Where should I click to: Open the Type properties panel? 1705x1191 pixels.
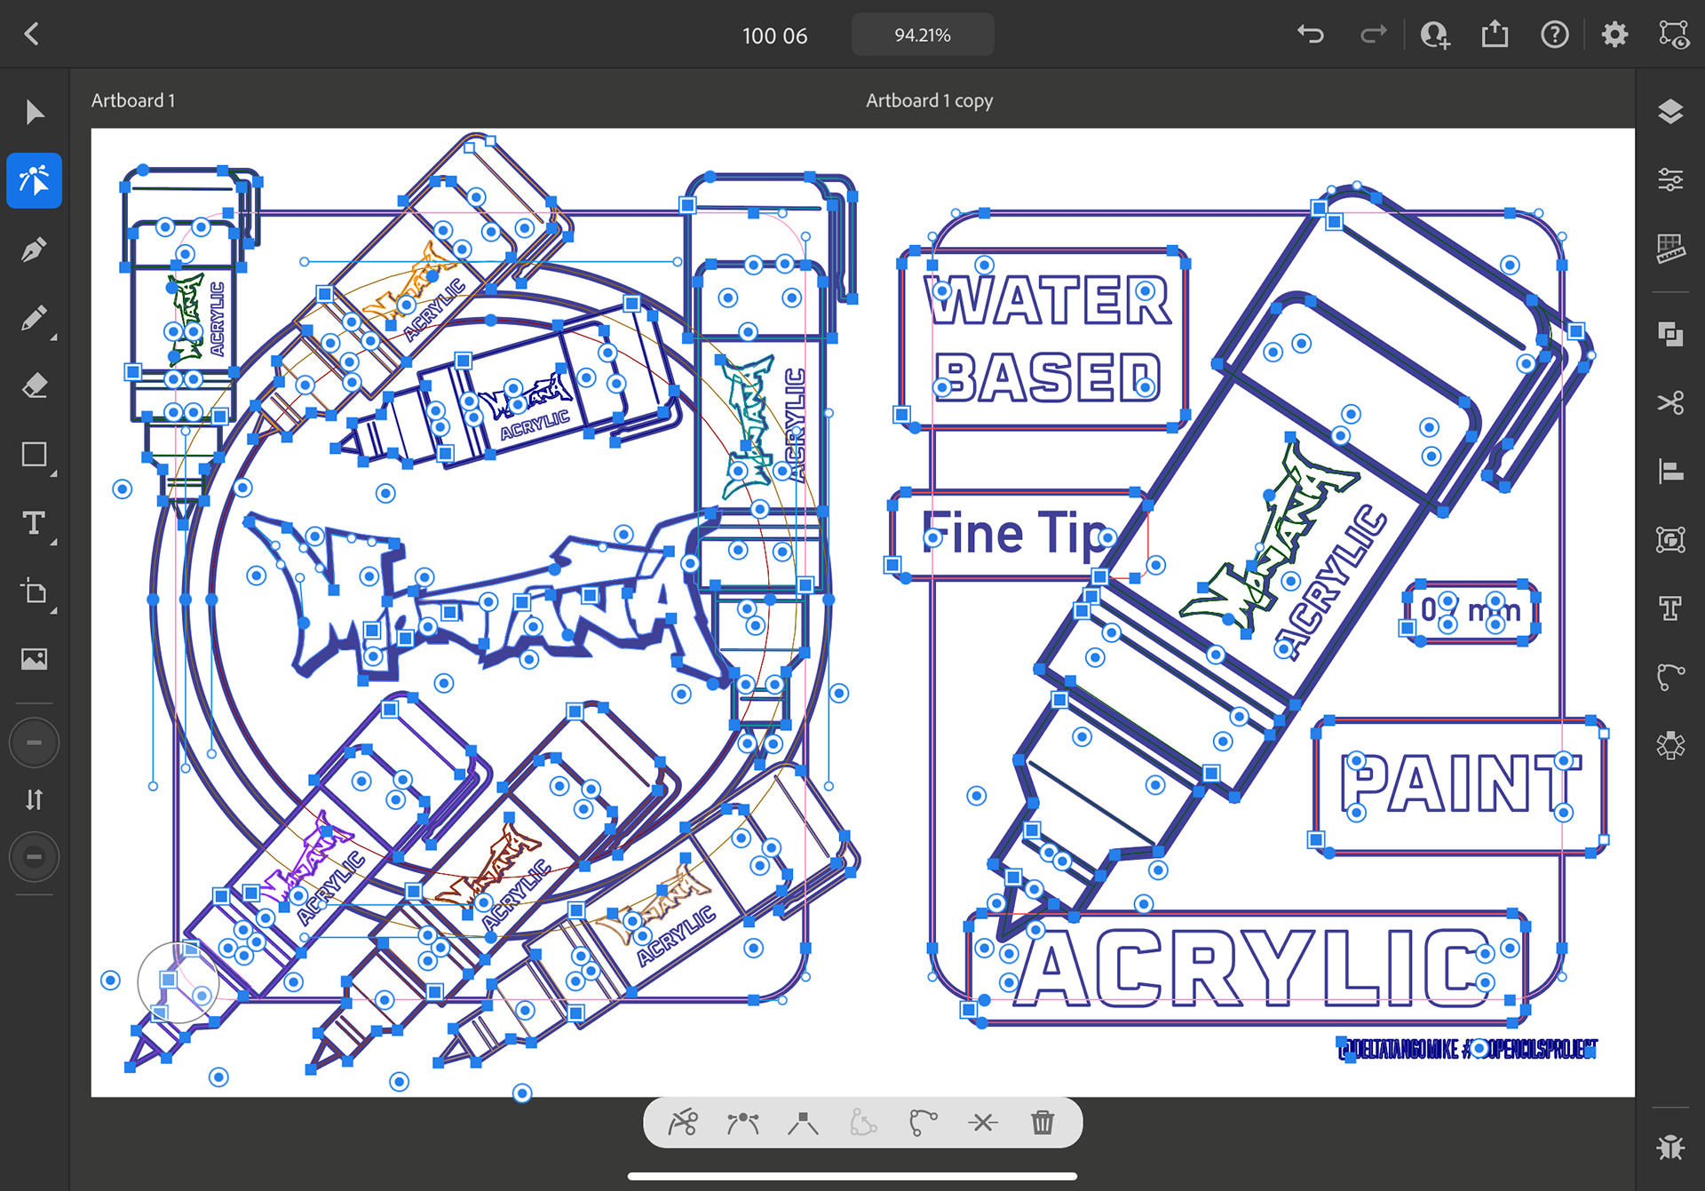[1670, 608]
